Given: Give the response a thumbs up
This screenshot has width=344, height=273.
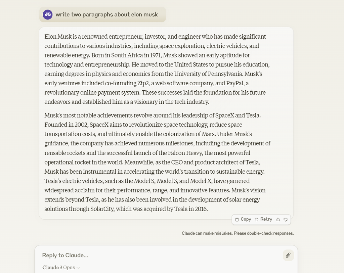Looking at the screenshot, I should point(278,220).
